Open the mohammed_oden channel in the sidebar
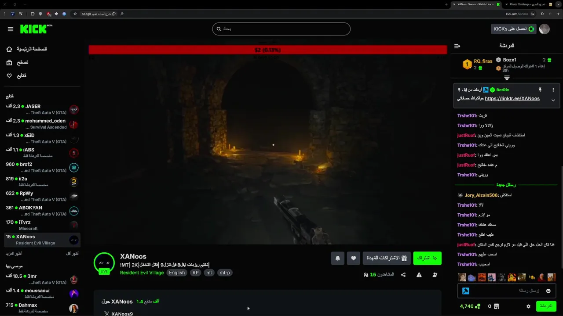Screen dimensions: 563x316 point(42,124)
